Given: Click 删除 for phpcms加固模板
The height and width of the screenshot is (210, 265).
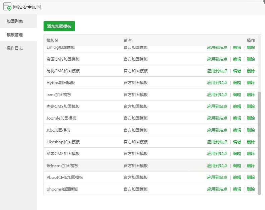Looking at the screenshot, I should (251, 189).
